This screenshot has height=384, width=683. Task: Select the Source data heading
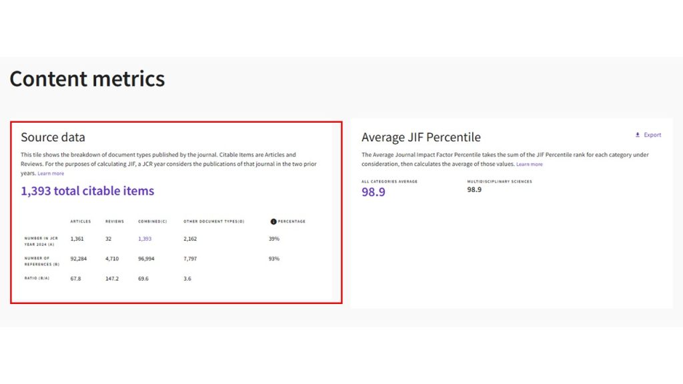(x=53, y=137)
